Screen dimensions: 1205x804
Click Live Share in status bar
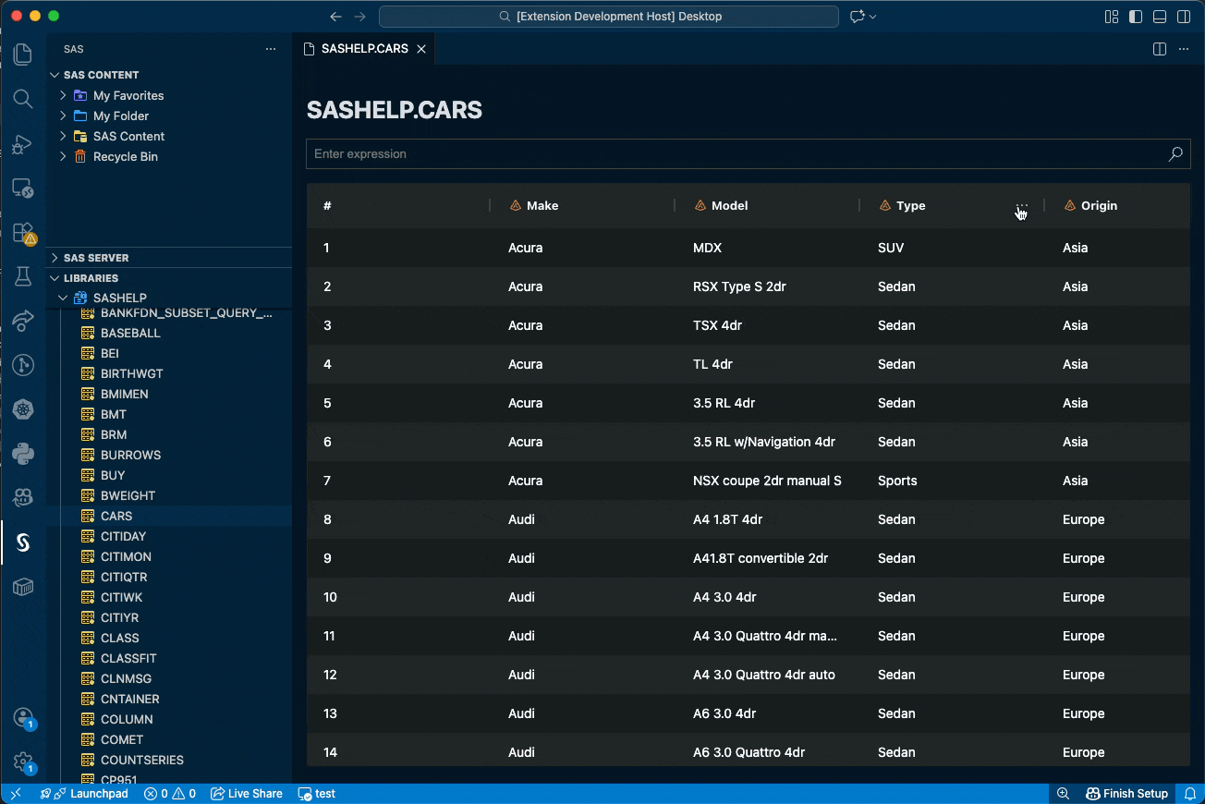pos(247,794)
